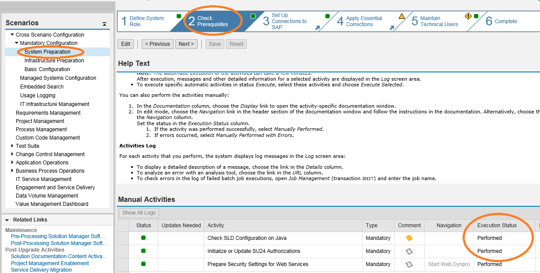Expand the Application Operations node

click(12, 162)
